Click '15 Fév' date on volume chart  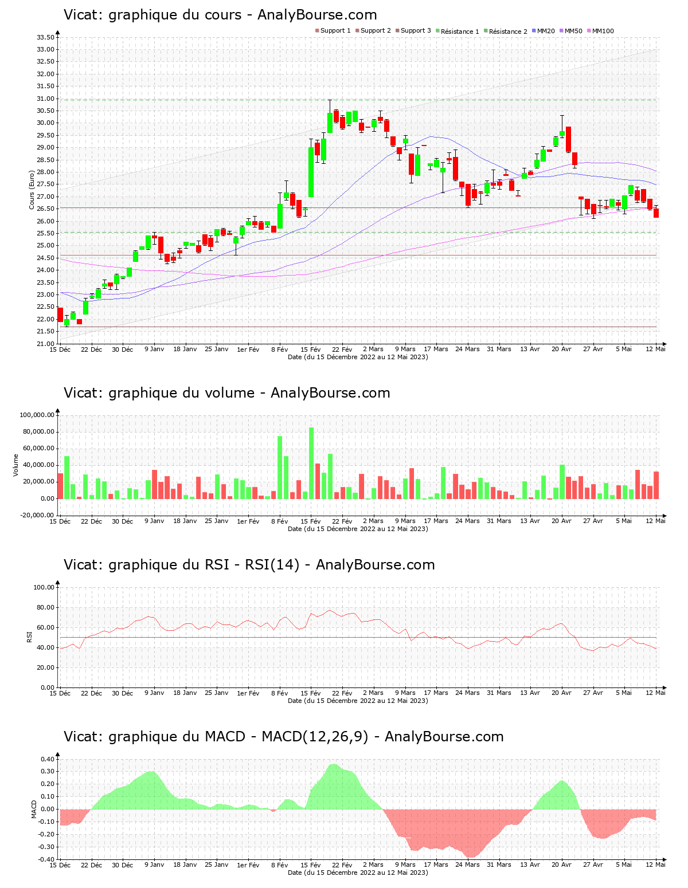tap(311, 521)
